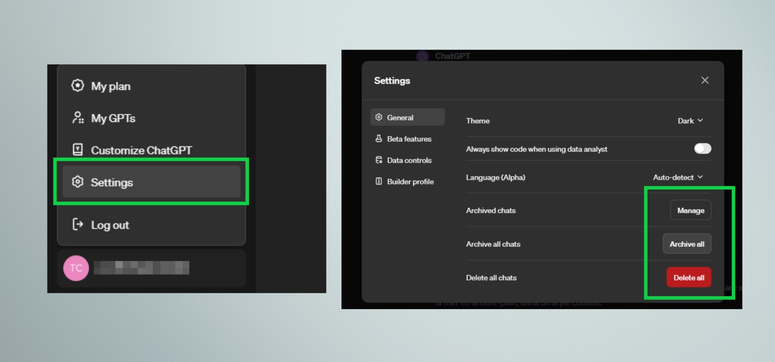Image resolution: width=775 pixels, height=362 pixels.
Task: Click the pink TC profile avatar
Action: [x=76, y=268]
